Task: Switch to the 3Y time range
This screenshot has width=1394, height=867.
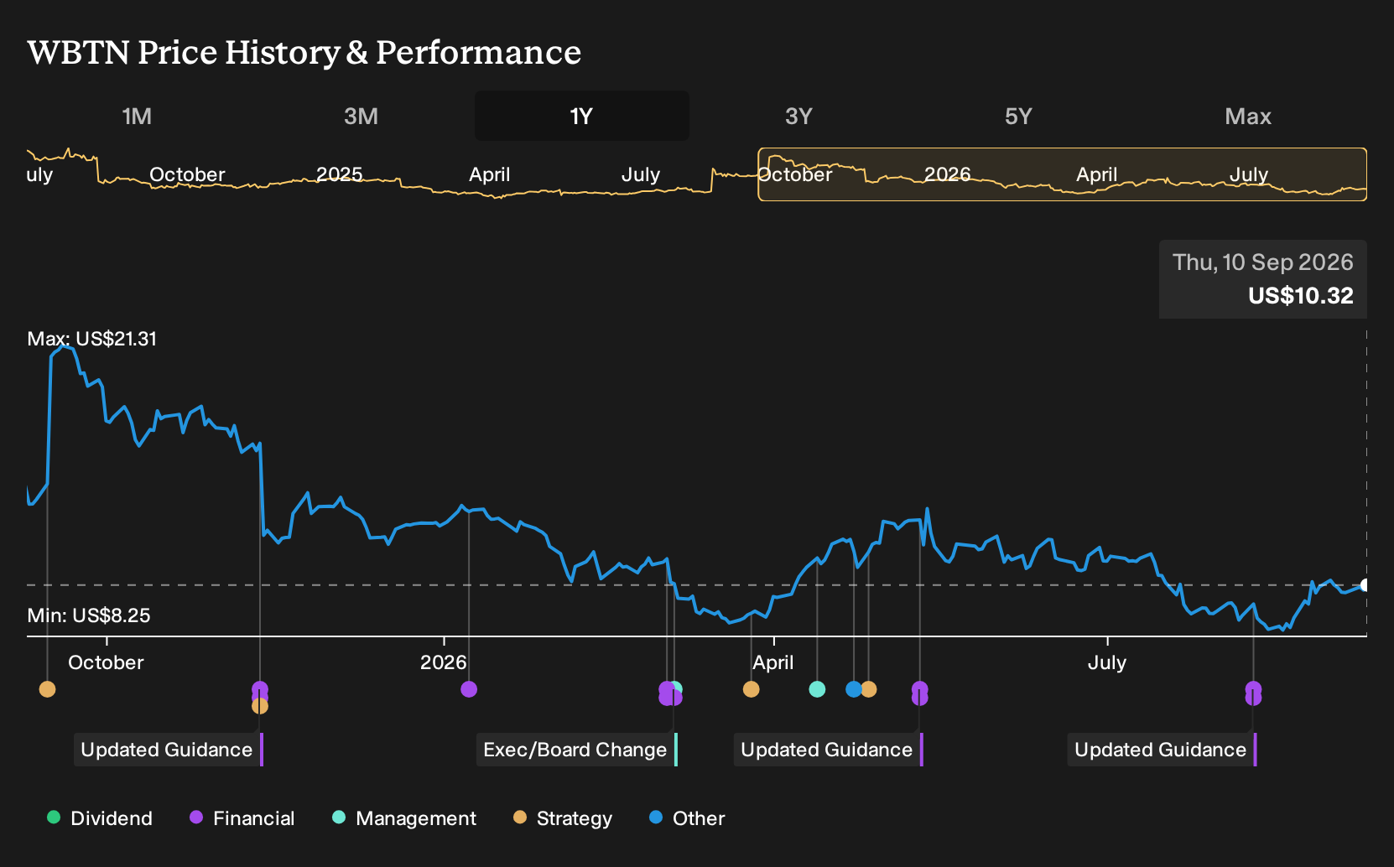Action: [798, 116]
